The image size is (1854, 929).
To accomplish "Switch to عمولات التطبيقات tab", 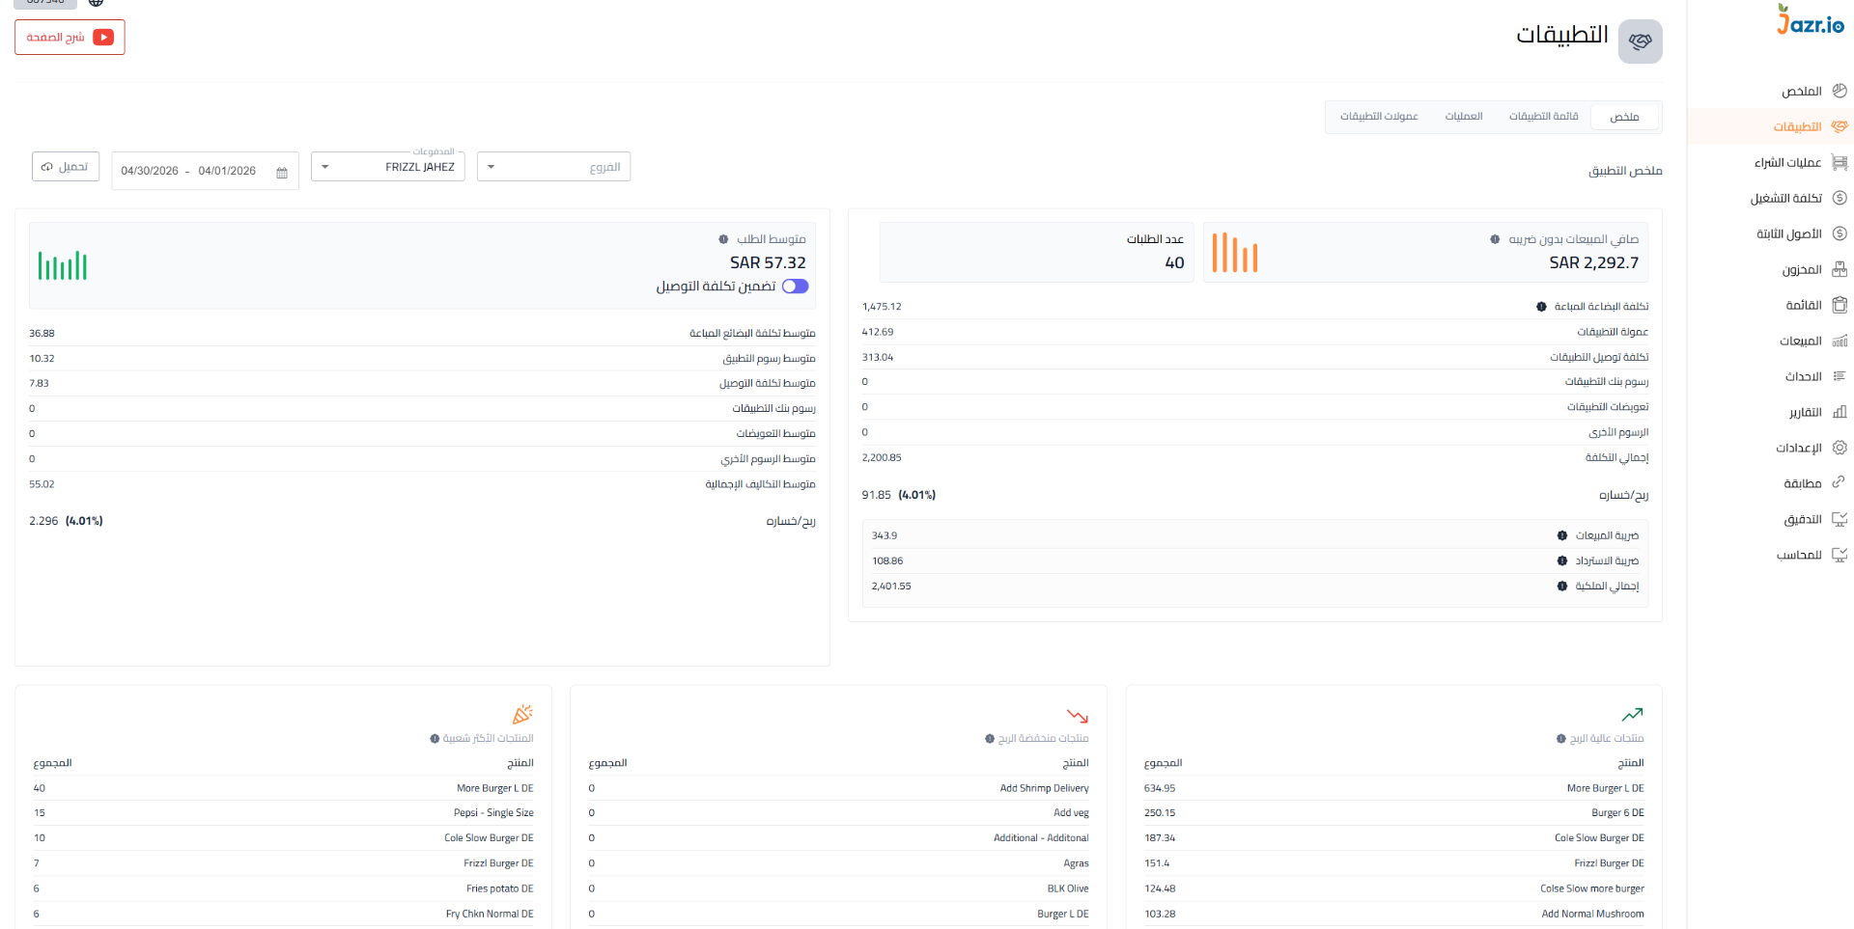I will 1379,116.
